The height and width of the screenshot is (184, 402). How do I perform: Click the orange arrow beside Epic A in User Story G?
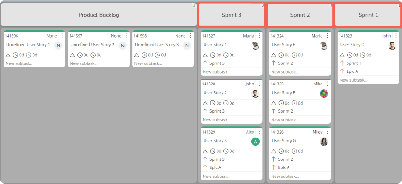click(273, 167)
